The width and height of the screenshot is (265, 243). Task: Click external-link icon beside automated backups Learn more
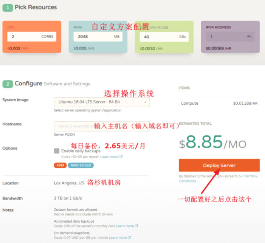(x=136, y=226)
